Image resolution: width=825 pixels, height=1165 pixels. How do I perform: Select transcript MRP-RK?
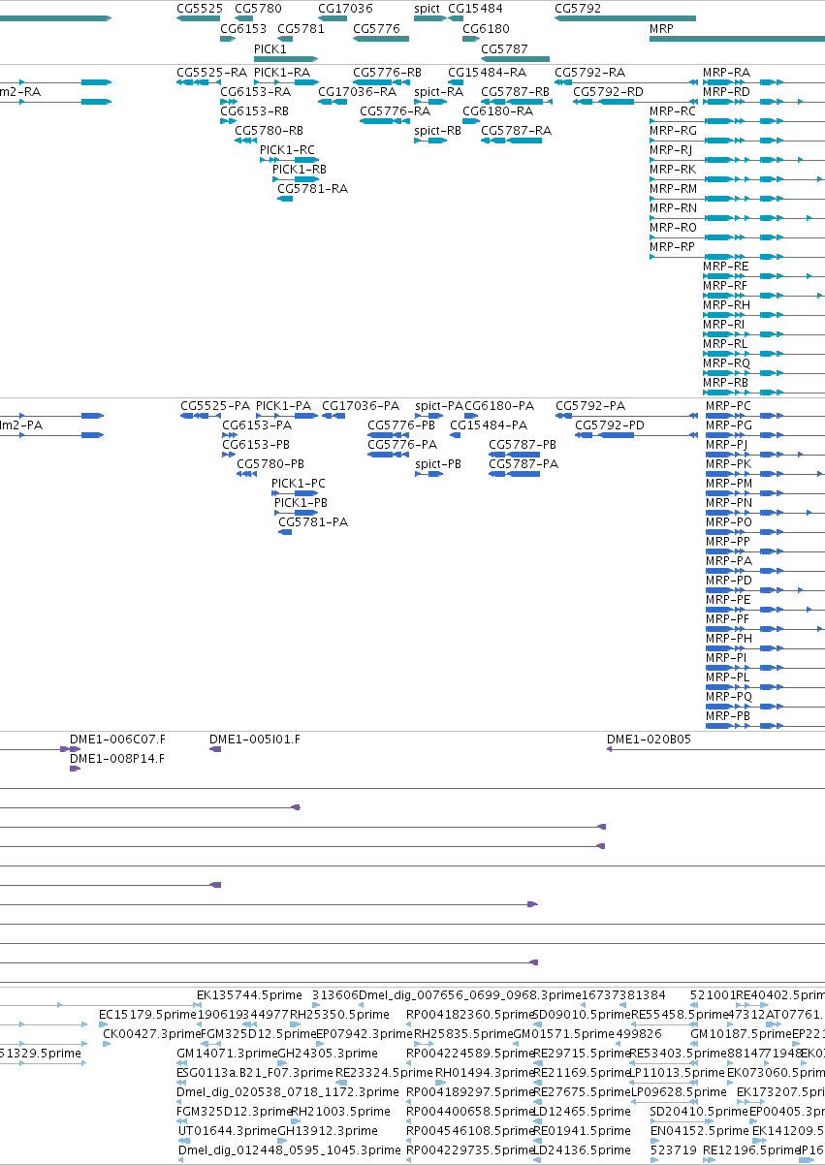(673, 170)
